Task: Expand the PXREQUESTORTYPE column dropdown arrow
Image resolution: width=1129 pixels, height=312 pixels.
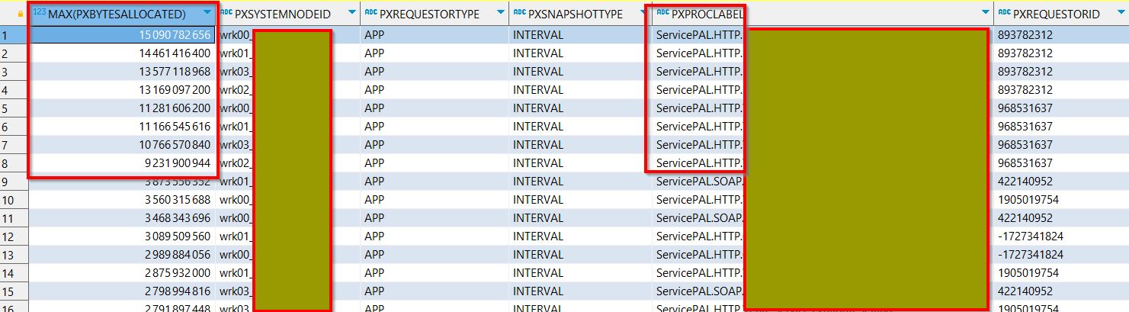Action: tap(499, 14)
